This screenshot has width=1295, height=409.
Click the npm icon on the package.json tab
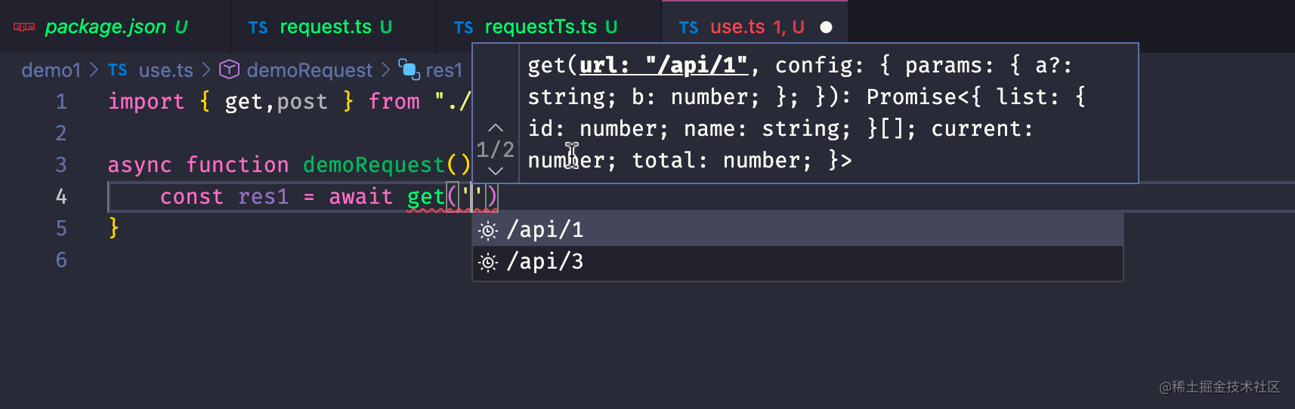click(24, 27)
